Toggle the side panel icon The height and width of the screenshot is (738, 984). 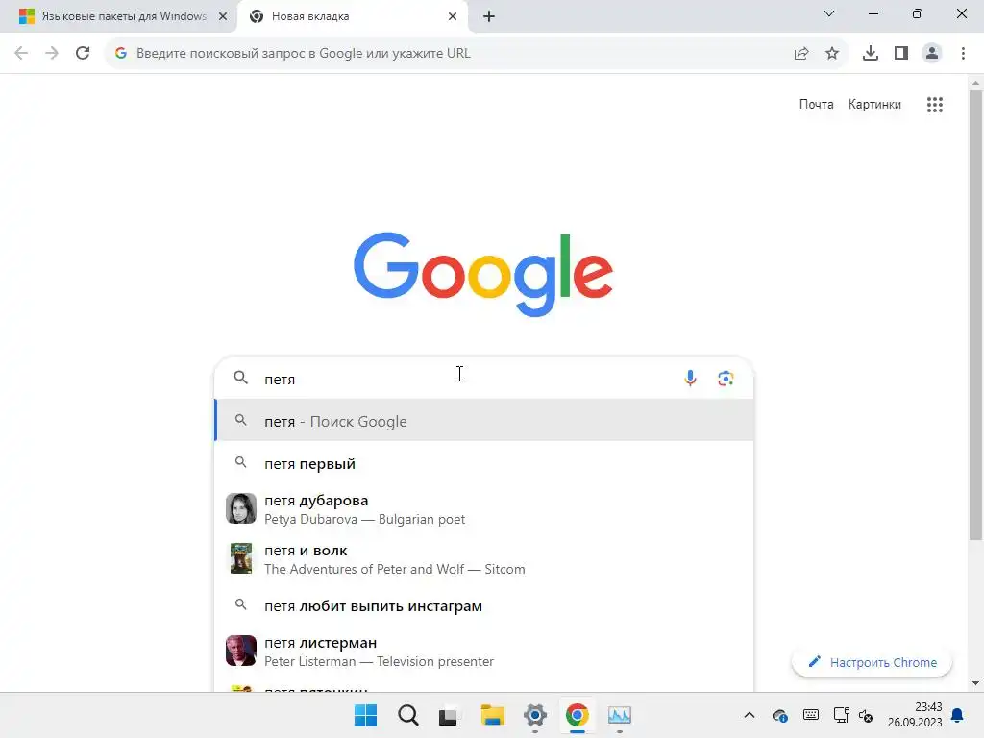(901, 54)
